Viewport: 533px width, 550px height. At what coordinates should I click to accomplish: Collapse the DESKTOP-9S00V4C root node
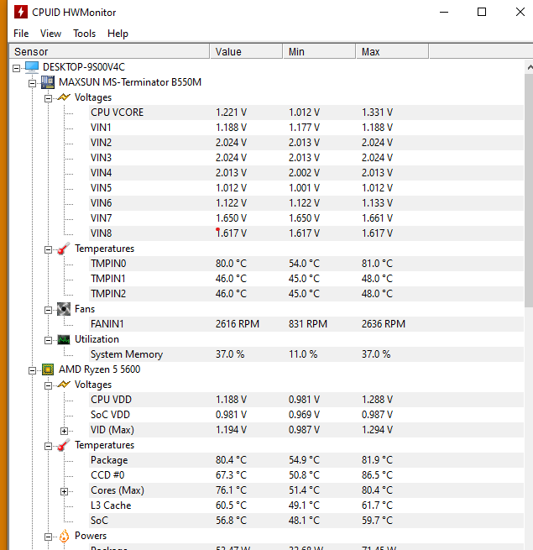16,68
